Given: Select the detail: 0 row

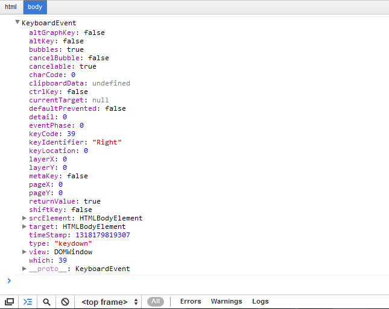Looking at the screenshot, I should pos(48,117).
